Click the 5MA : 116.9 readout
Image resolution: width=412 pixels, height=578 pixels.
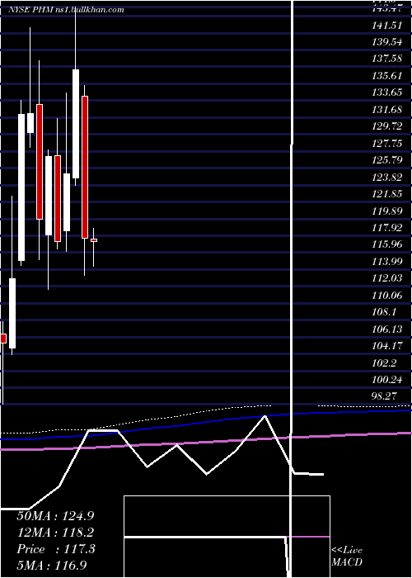[53, 566]
